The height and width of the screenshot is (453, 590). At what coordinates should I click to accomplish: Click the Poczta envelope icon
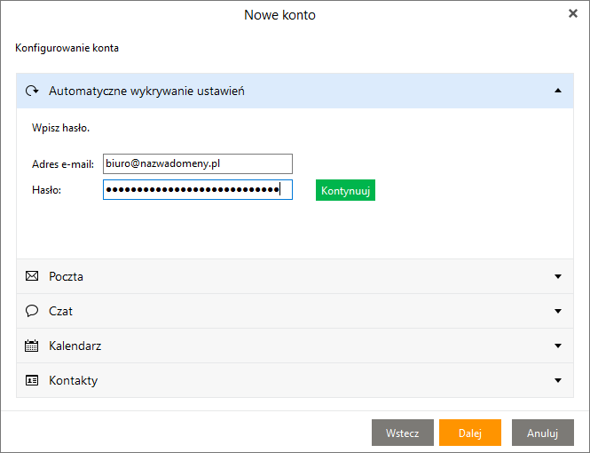coord(32,276)
